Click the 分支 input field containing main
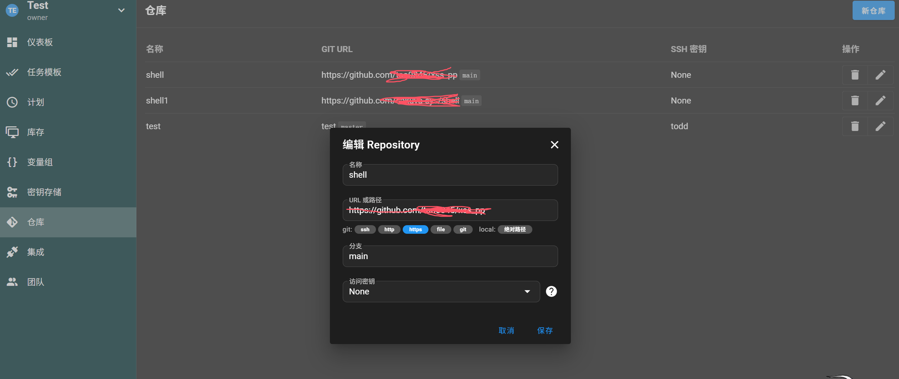This screenshot has height=379, width=899. (x=450, y=256)
